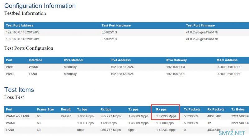The image size is (249, 139).
Task: Click Manually in the Port0 row
Action: coord(70,74)
